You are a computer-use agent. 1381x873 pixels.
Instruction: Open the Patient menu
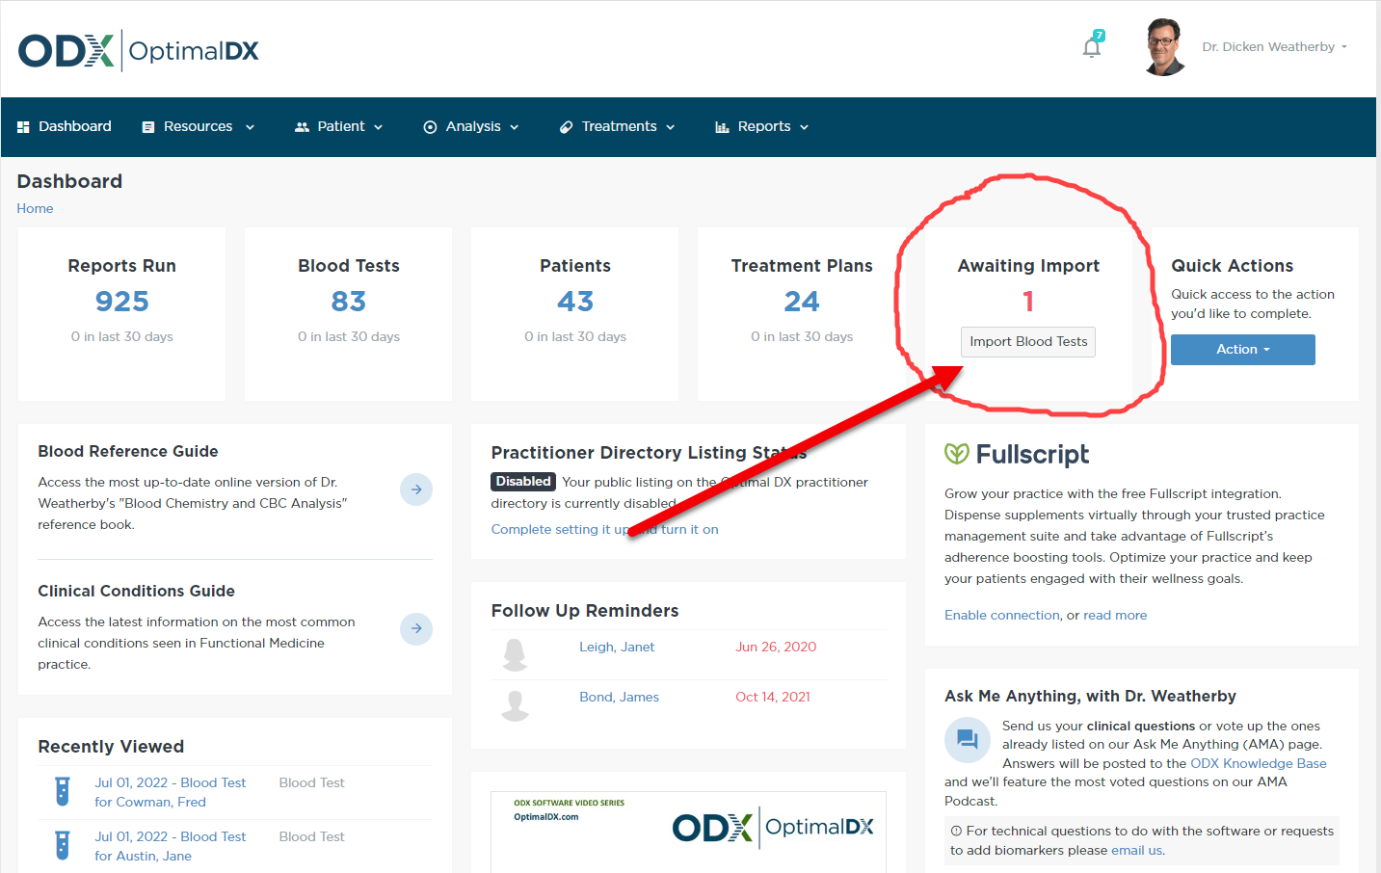tap(338, 126)
